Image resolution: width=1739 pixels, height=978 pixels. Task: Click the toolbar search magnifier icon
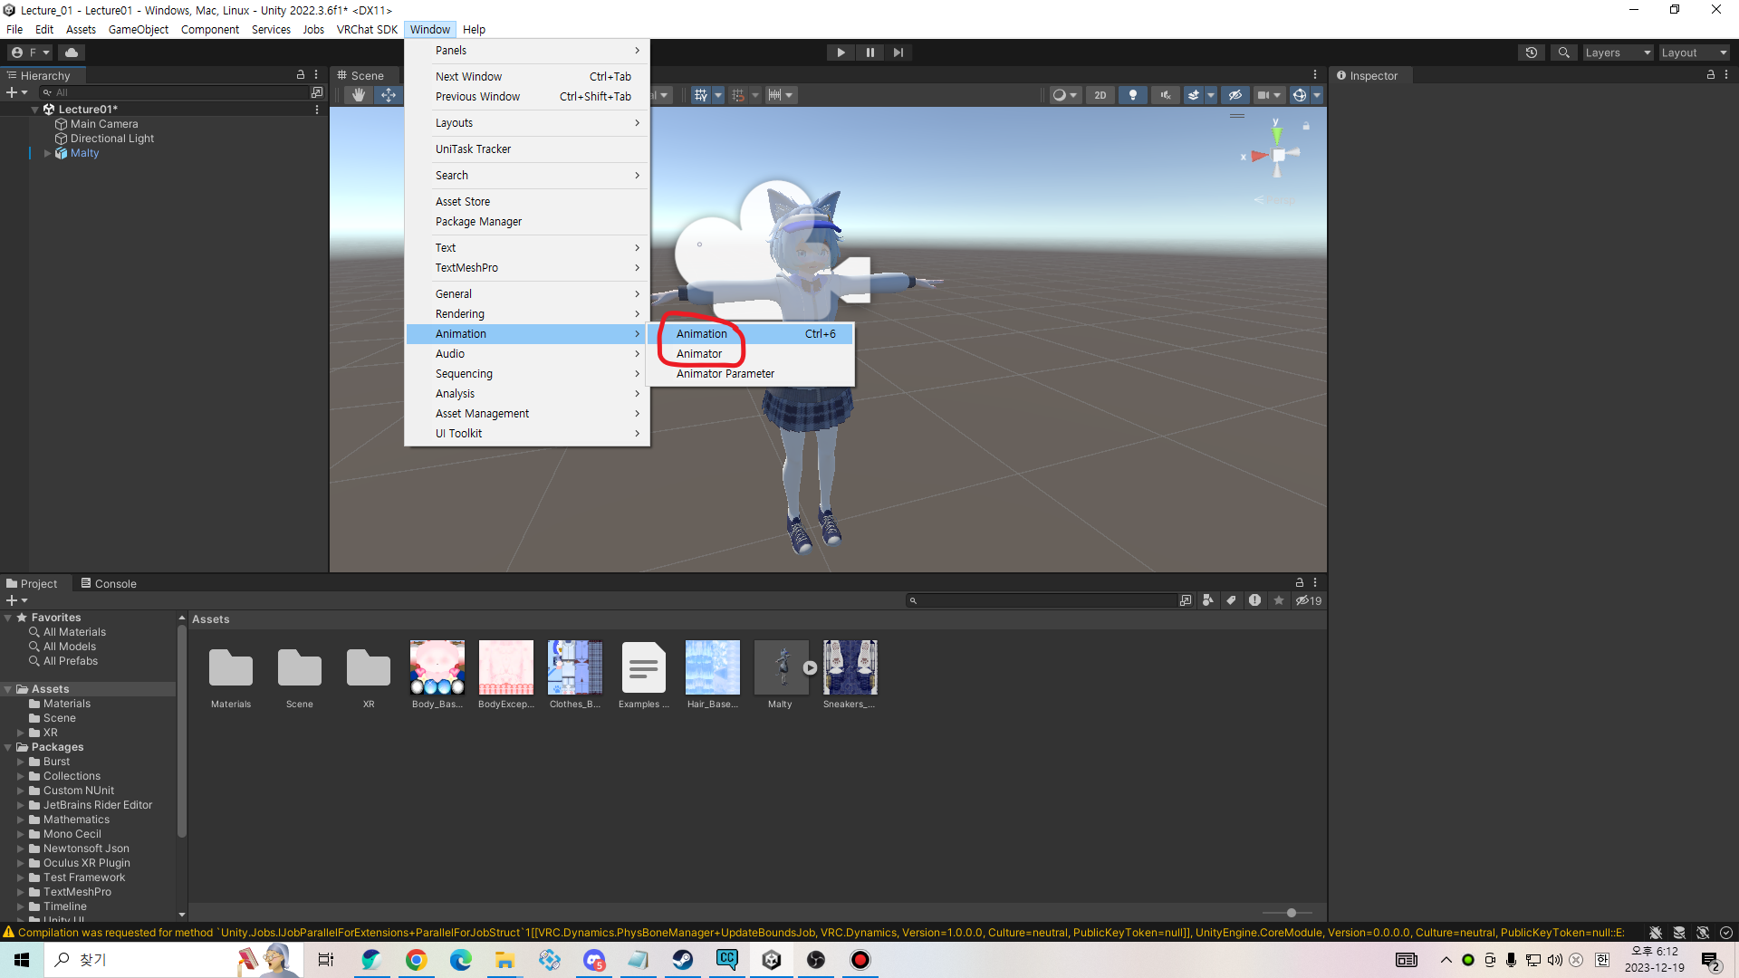pos(1563,53)
